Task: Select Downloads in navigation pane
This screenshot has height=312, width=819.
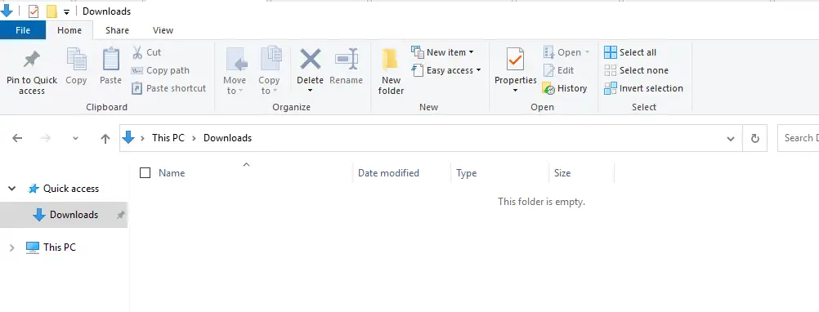Action: pos(64,215)
